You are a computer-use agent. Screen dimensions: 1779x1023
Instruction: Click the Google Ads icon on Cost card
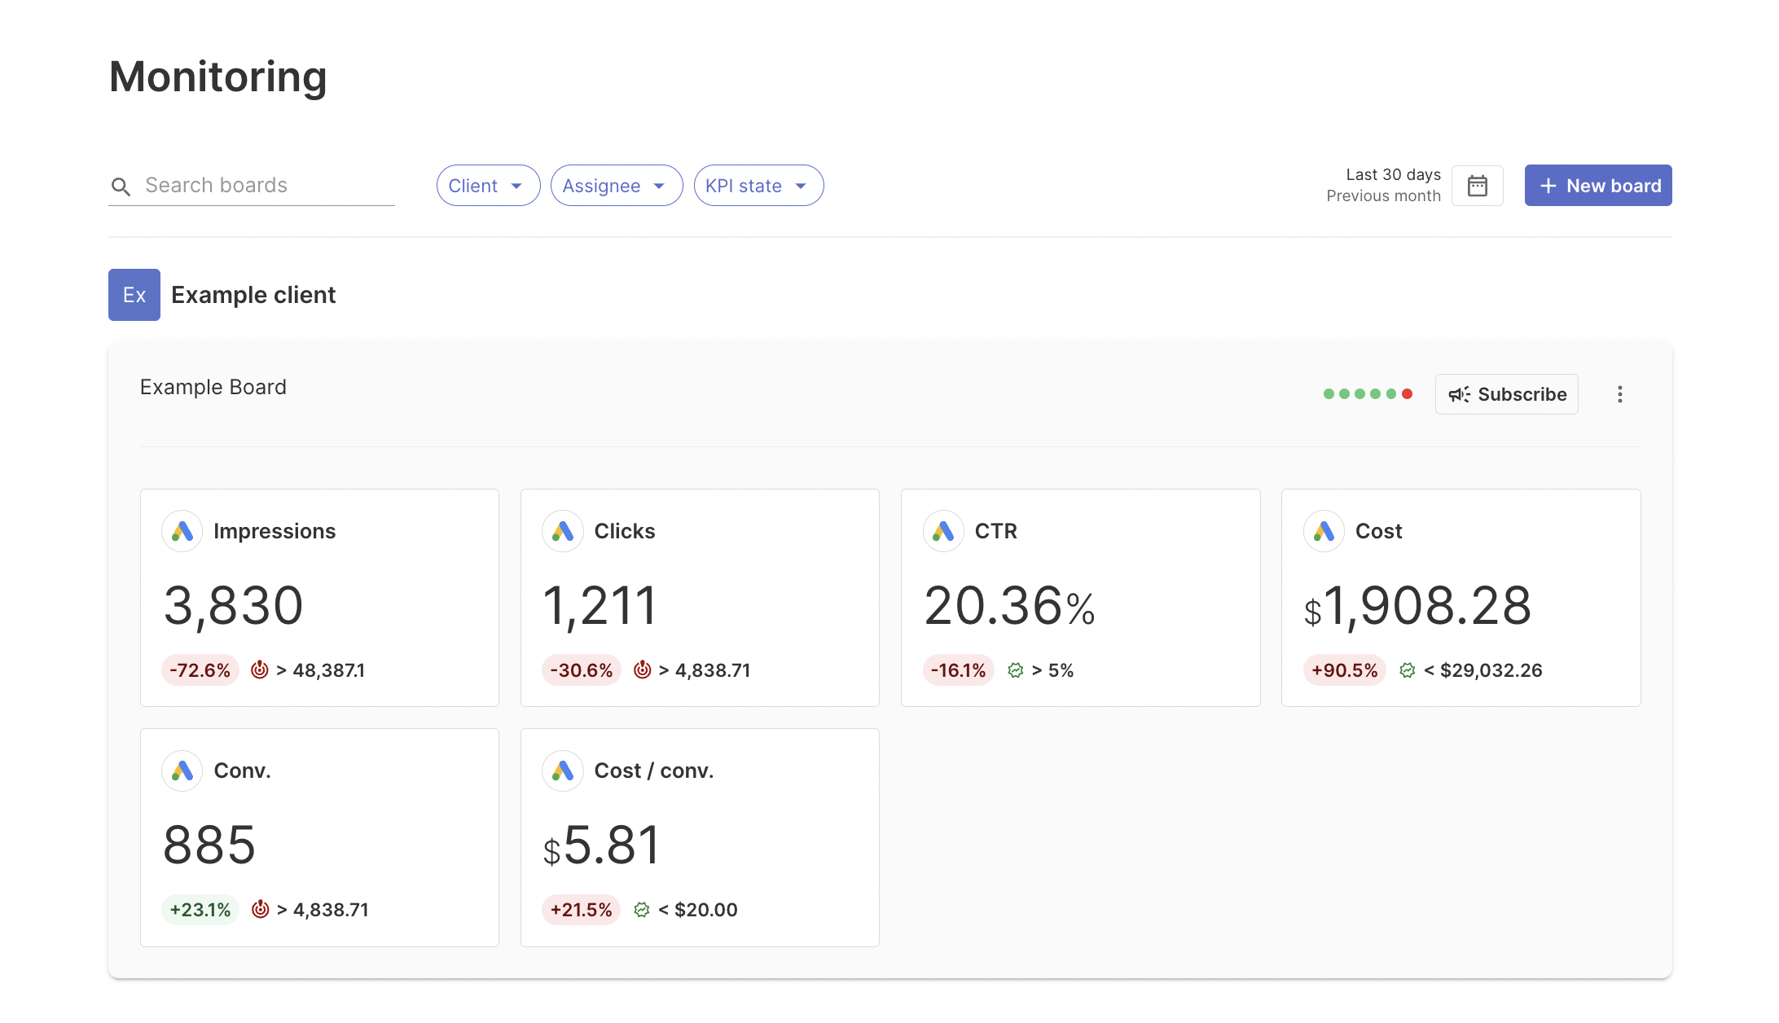click(x=1324, y=531)
